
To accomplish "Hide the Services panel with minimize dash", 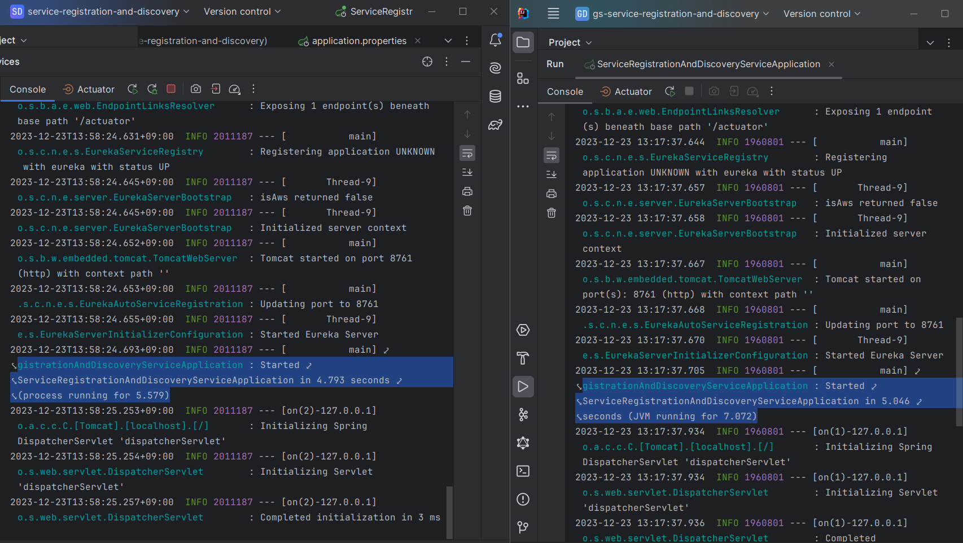I will click(466, 62).
